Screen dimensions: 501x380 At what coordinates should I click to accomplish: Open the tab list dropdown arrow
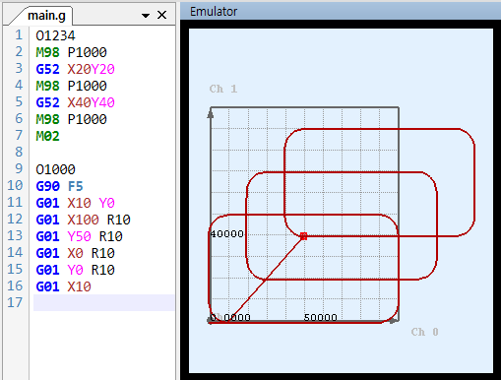(146, 16)
